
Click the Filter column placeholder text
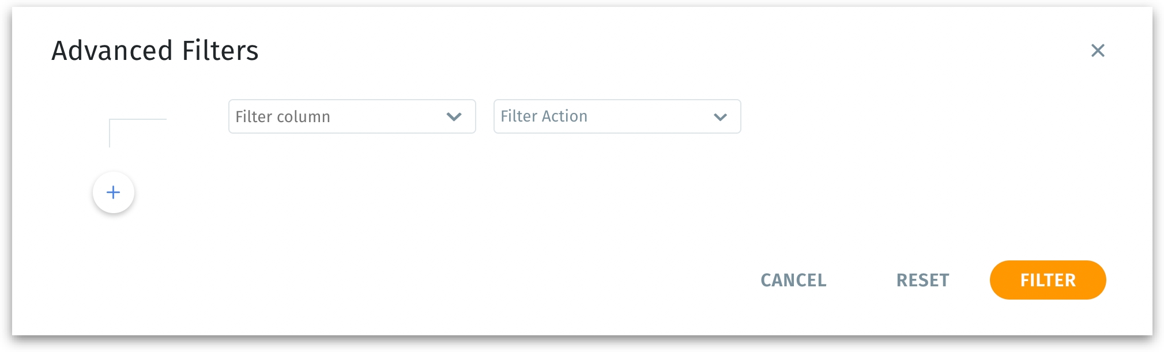(x=282, y=117)
